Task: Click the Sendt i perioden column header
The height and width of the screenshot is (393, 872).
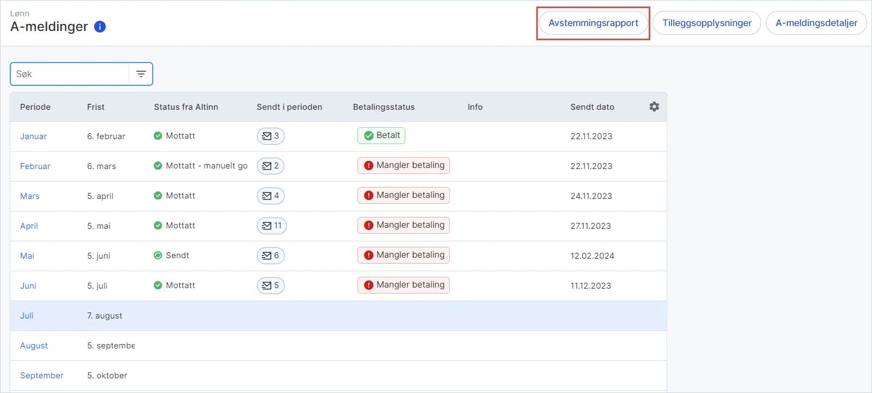Action: [289, 107]
